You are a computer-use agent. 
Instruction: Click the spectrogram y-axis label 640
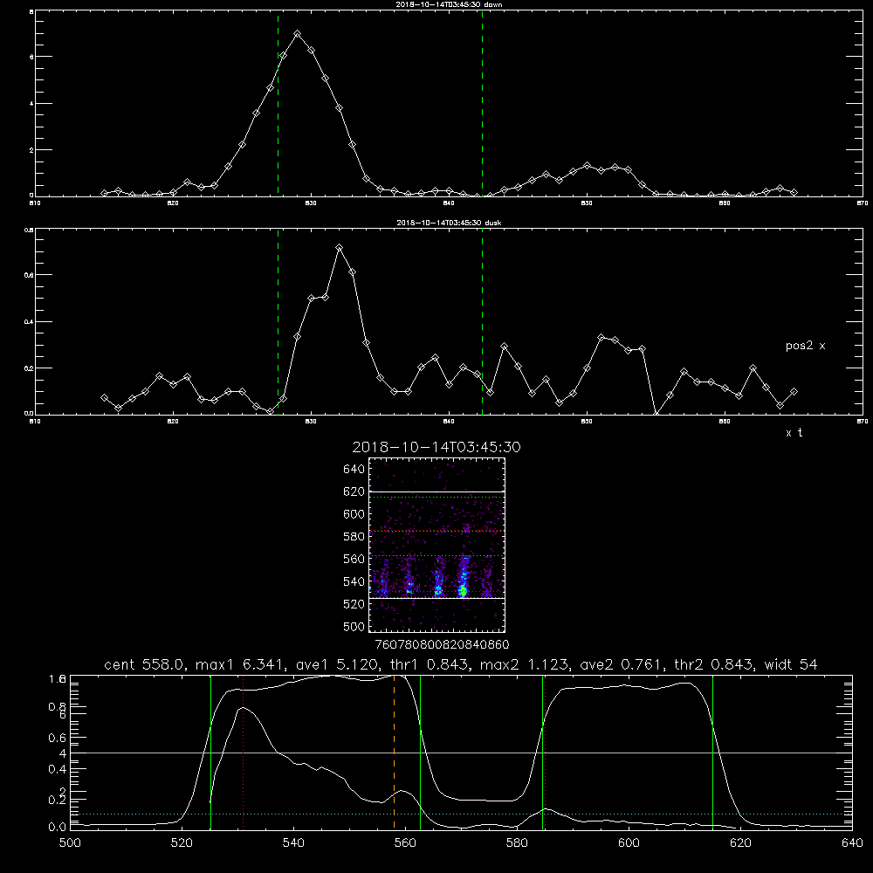pyautogui.click(x=354, y=470)
